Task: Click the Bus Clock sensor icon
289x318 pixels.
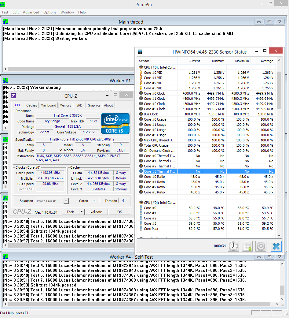Action: (141, 114)
